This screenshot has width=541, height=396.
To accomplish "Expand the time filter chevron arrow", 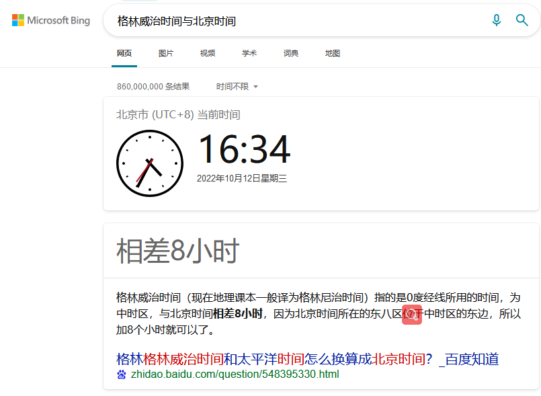I will [256, 86].
